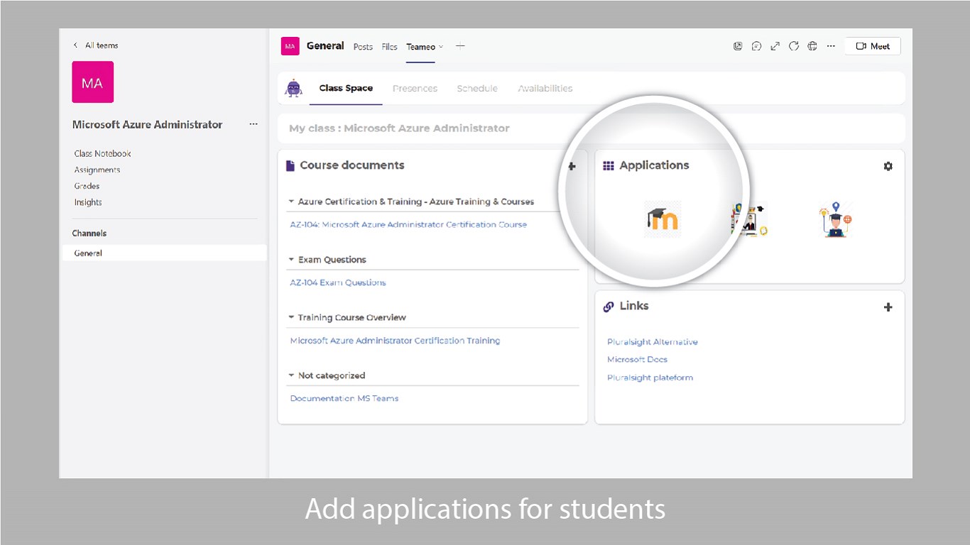Open team options ellipsis beside Microsoft Azure Administrator
The width and height of the screenshot is (970, 545).
coord(254,124)
